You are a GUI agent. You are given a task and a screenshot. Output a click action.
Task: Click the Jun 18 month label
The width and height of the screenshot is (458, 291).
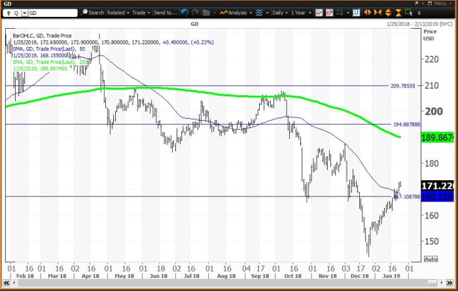click(158, 276)
